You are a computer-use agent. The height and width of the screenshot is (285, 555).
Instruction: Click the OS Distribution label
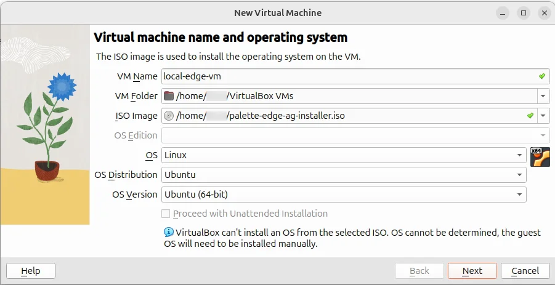[x=126, y=175]
